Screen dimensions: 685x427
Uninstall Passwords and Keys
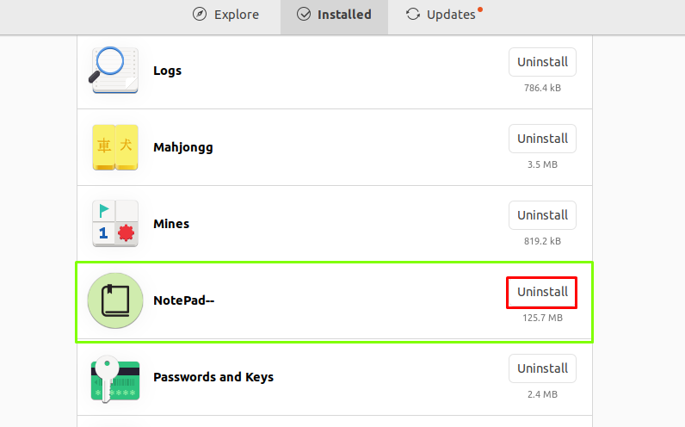tap(542, 368)
